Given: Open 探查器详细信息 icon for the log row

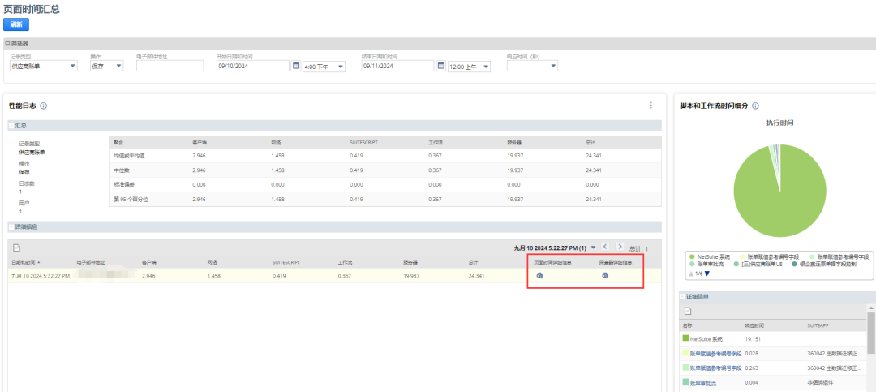Looking at the screenshot, I should [x=605, y=276].
